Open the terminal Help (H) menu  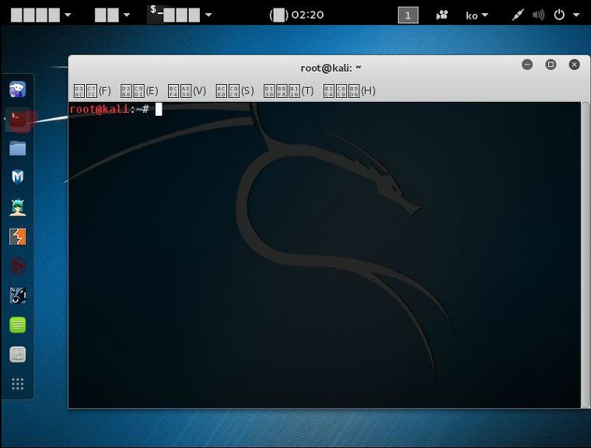pos(349,91)
